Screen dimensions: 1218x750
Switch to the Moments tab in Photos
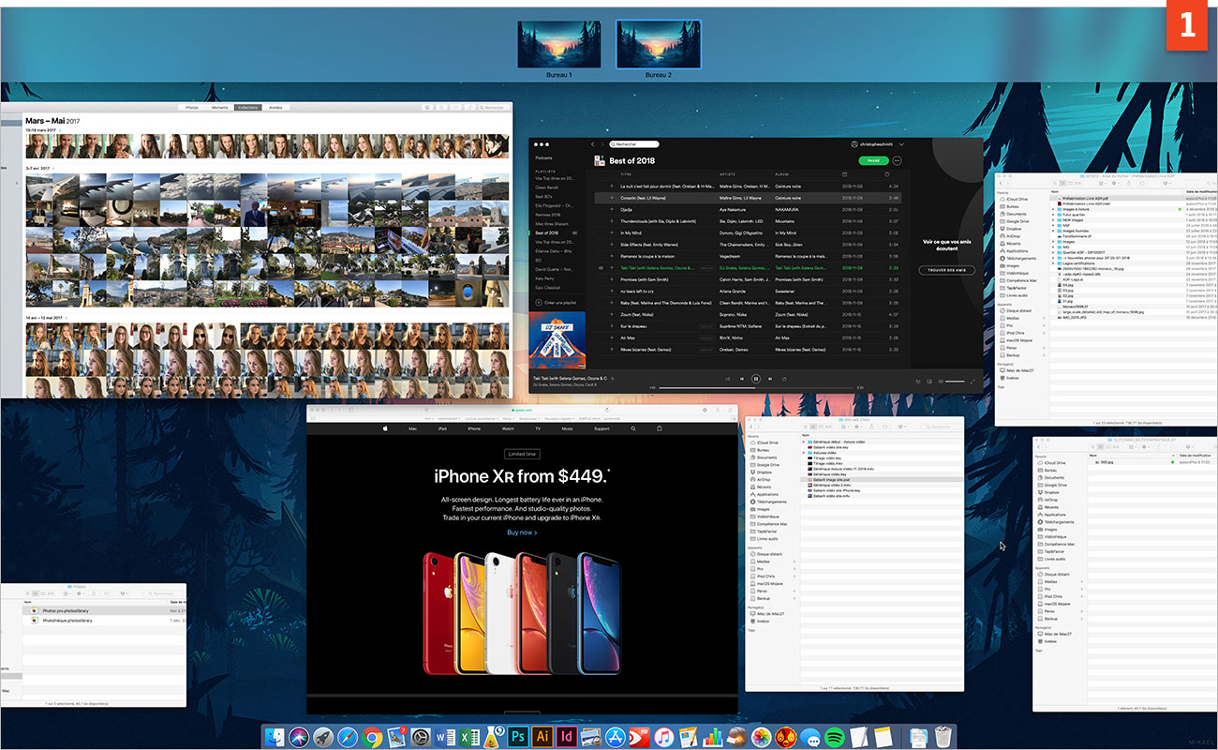[x=217, y=107]
